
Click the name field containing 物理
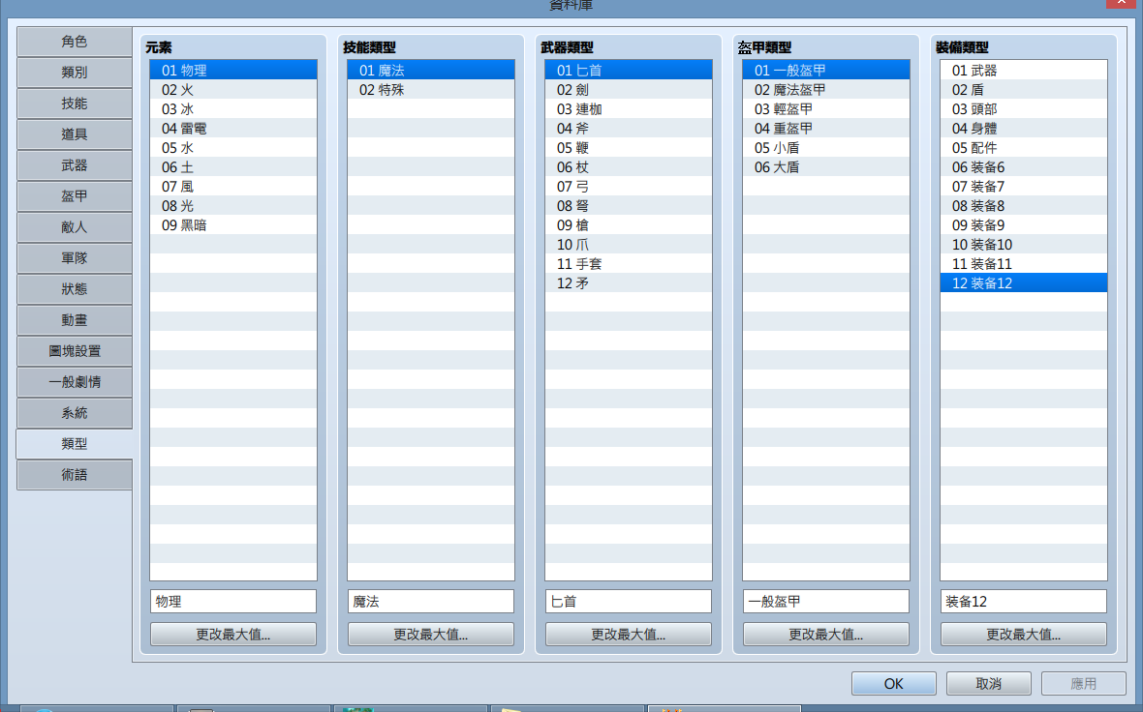[233, 602]
